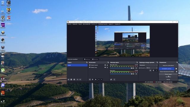Open the virtual camera settings gear icon
The image size is (190, 107).
tap(176, 72)
